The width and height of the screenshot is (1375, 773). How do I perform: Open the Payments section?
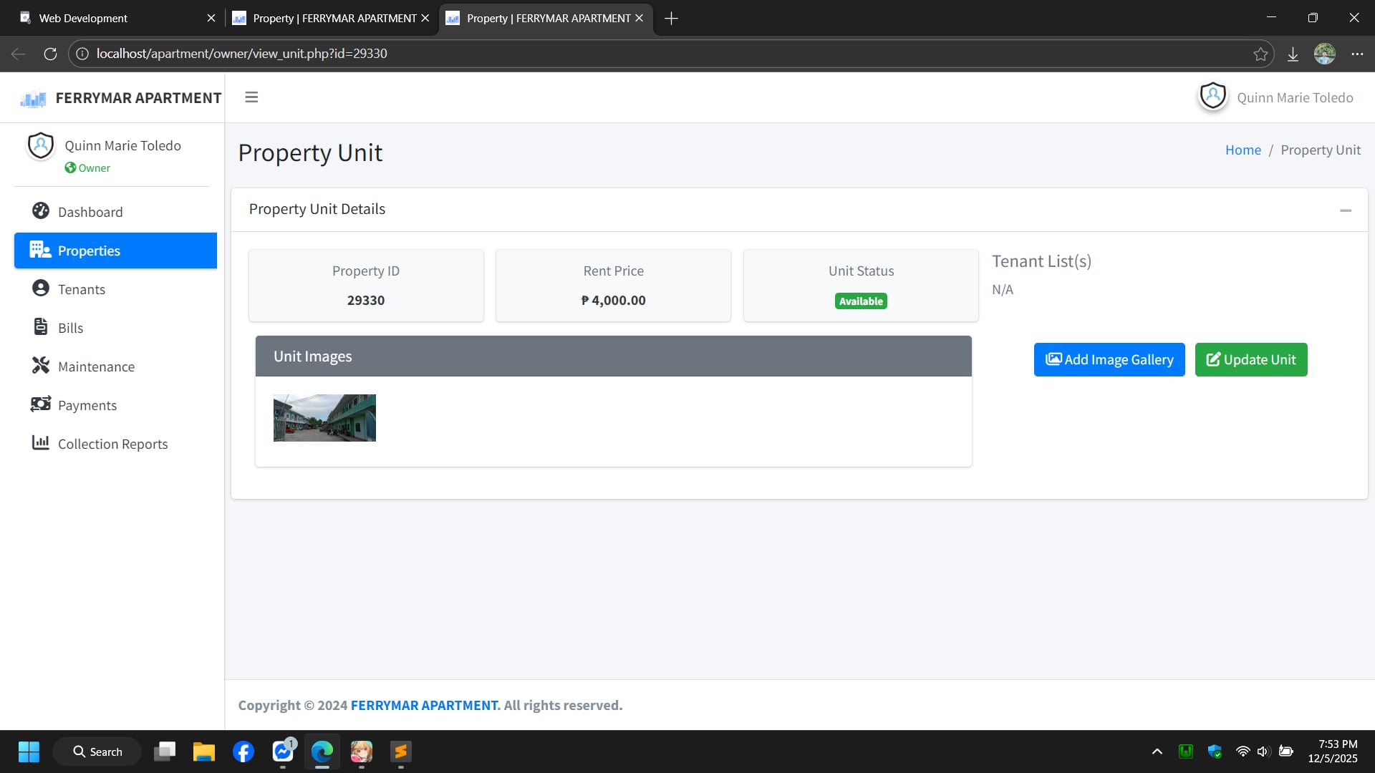[x=87, y=405]
